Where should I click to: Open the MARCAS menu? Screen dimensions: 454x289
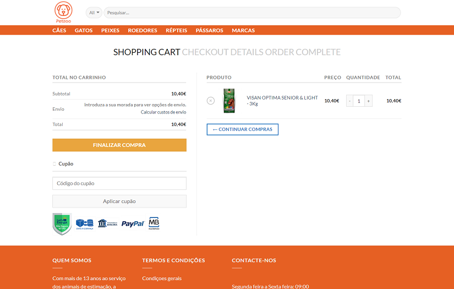click(x=243, y=30)
